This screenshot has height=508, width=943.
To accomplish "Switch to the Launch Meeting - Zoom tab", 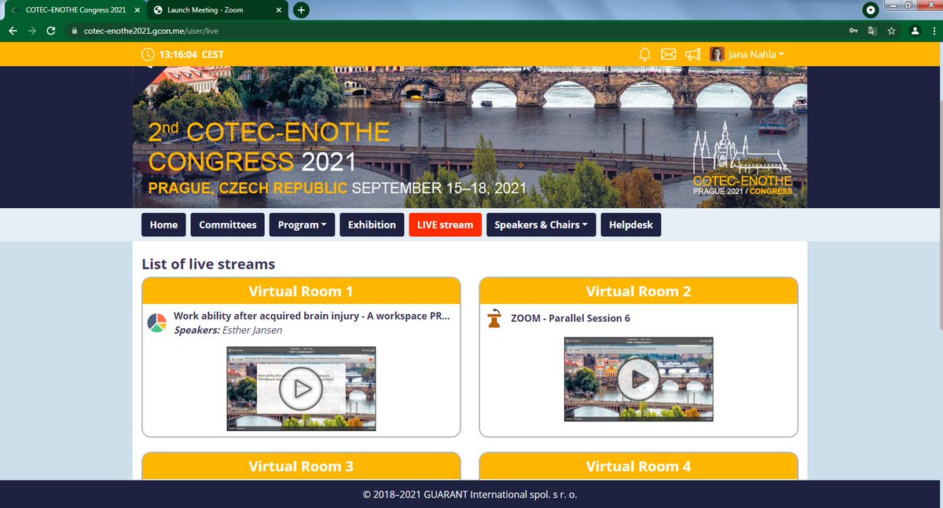I will 217,10.
